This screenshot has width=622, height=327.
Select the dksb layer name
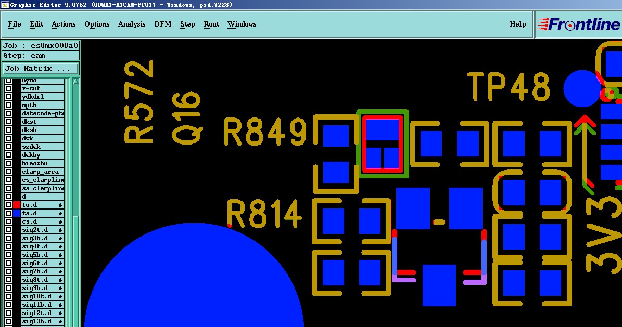coord(43,130)
